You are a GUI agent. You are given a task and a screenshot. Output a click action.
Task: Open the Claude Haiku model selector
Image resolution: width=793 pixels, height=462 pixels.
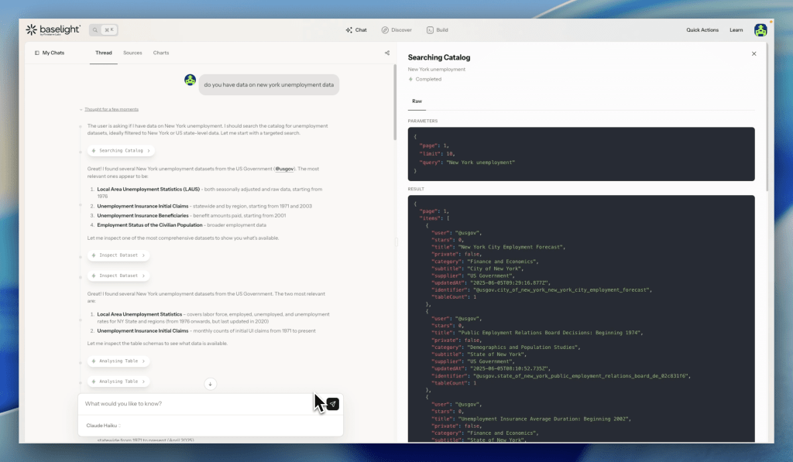(103, 425)
